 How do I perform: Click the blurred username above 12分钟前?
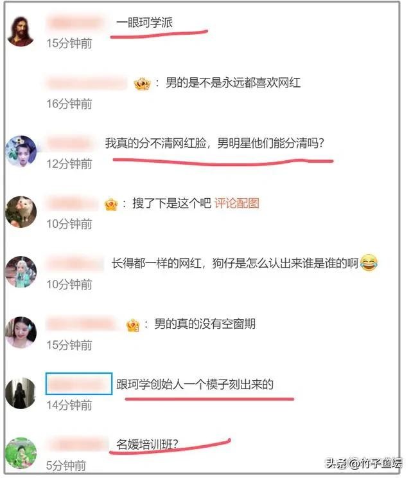point(70,143)
